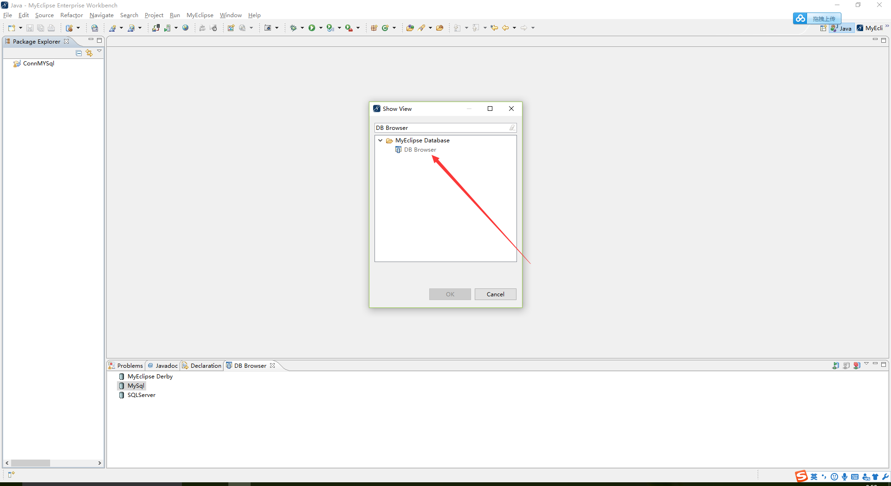Select MyEclipse Derby connection in DB Browser
891x486 pixels.
click(x=146, y=377)
